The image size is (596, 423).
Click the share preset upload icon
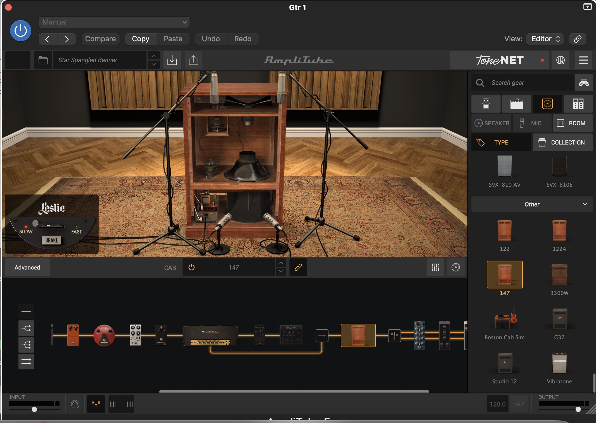pos(193,60)
